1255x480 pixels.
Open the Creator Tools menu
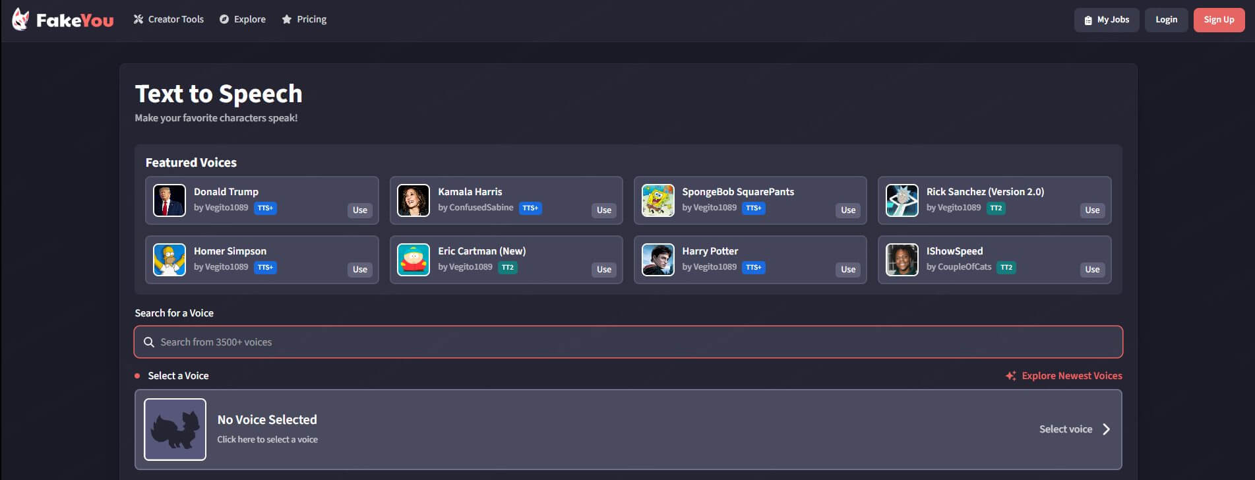169,19
